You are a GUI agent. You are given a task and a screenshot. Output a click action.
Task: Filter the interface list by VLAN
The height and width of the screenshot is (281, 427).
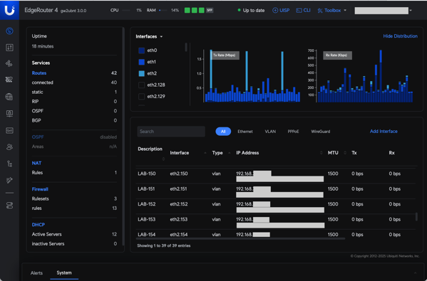click(270, 132)
